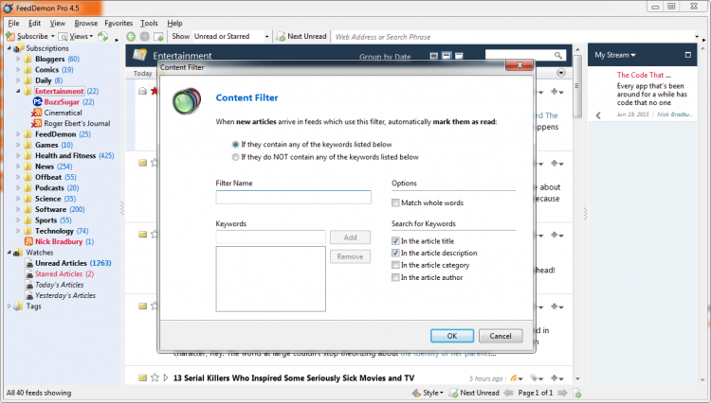Screen dimensions: 711x403
Task: Open the Browse menu
Action: (x=85, y=23)
